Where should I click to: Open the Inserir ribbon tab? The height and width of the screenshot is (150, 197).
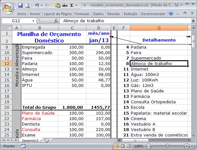(x=35, y=14)
